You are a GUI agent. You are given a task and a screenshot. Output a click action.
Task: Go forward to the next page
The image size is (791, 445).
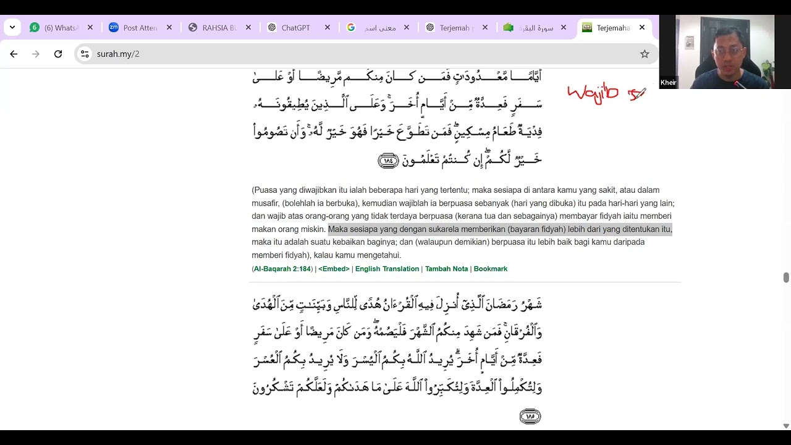36,54
